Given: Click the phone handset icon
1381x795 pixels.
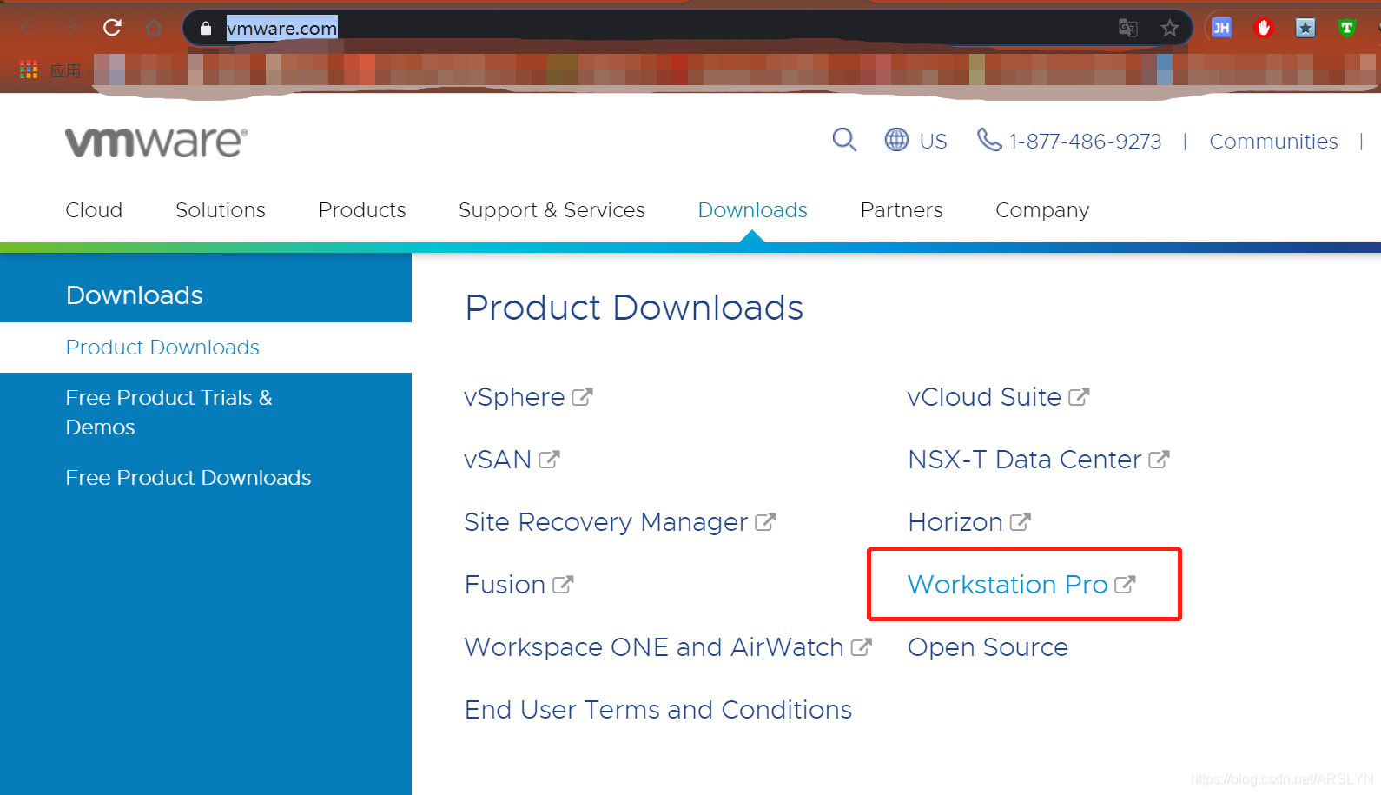Looking at the screenshot, I should [989, 140].
